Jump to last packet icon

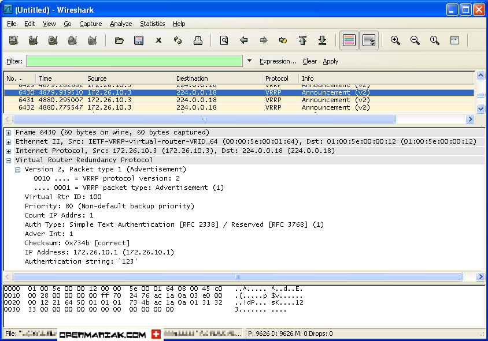pyautogui.click(x=323, y=40)
